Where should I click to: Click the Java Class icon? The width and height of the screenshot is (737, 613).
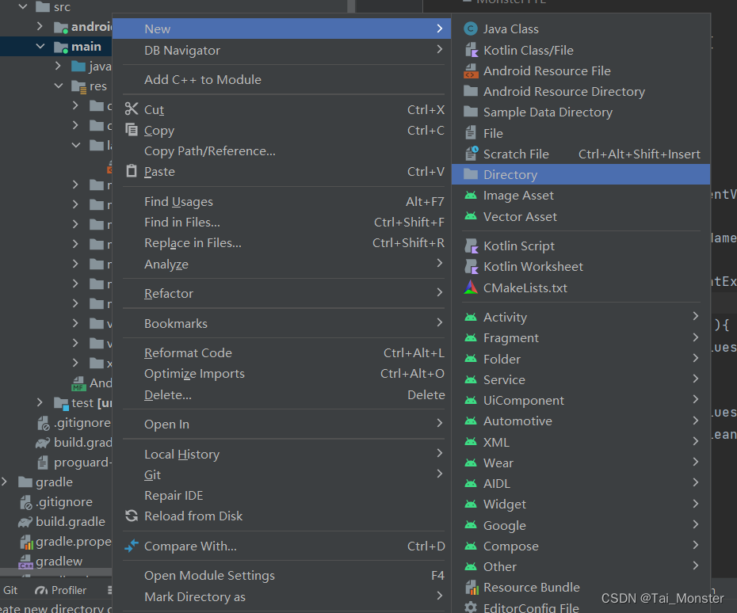[471, 29]
